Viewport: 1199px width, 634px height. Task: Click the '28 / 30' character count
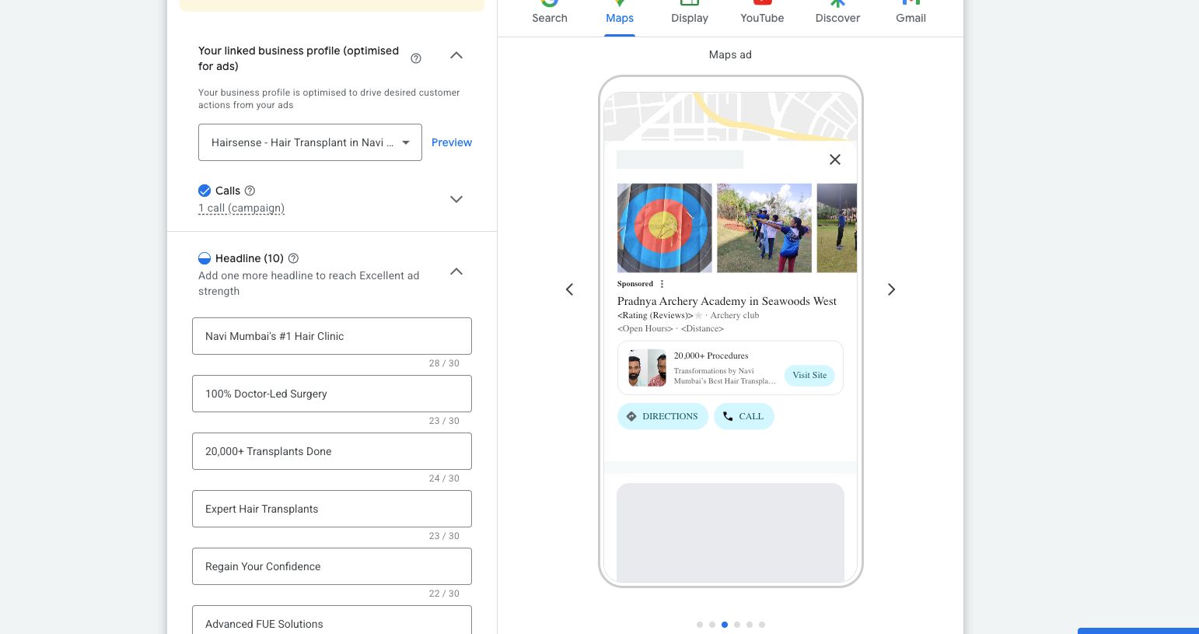[444, 363]
